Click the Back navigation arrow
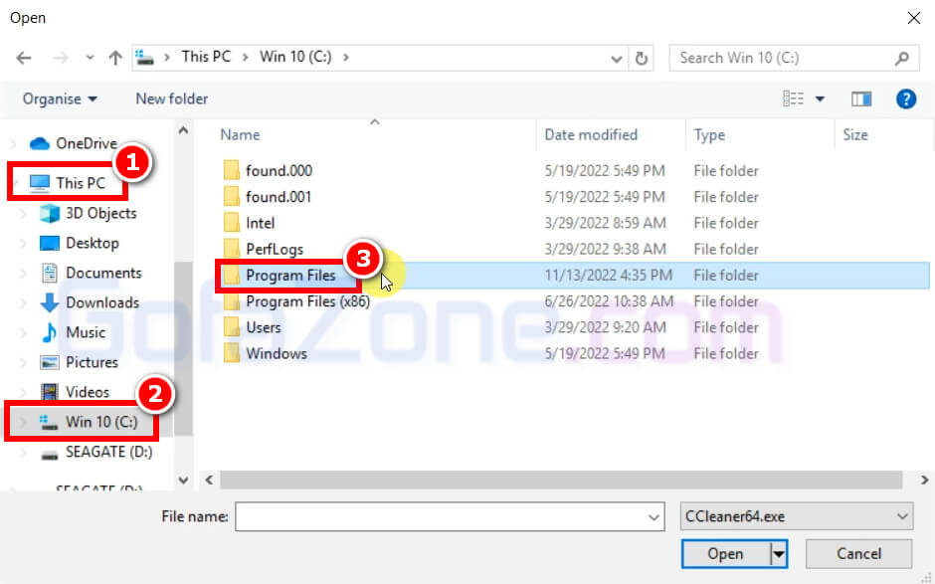The height and width of the screenshot is (584, 935). pos(24,58)
